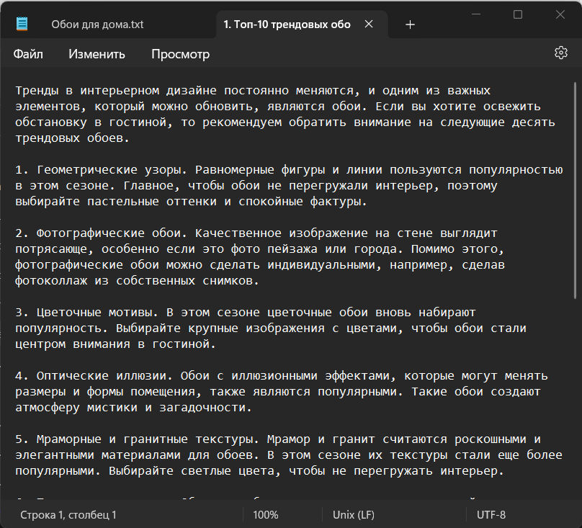582x528 pixels.
Task: Open the Изменить menu
Action: coord(96,53)
